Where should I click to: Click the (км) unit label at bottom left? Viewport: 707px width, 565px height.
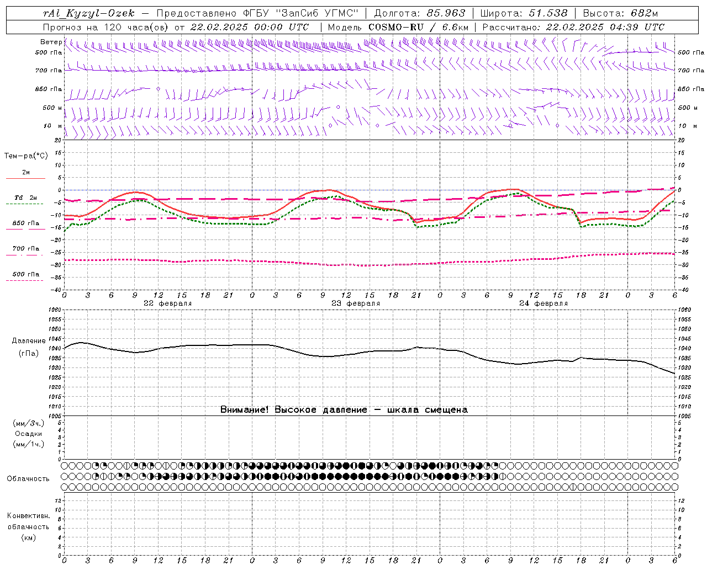[29, 537]
